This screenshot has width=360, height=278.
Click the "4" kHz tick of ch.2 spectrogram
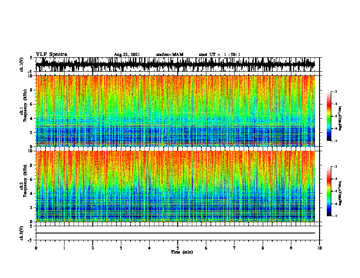32,194
